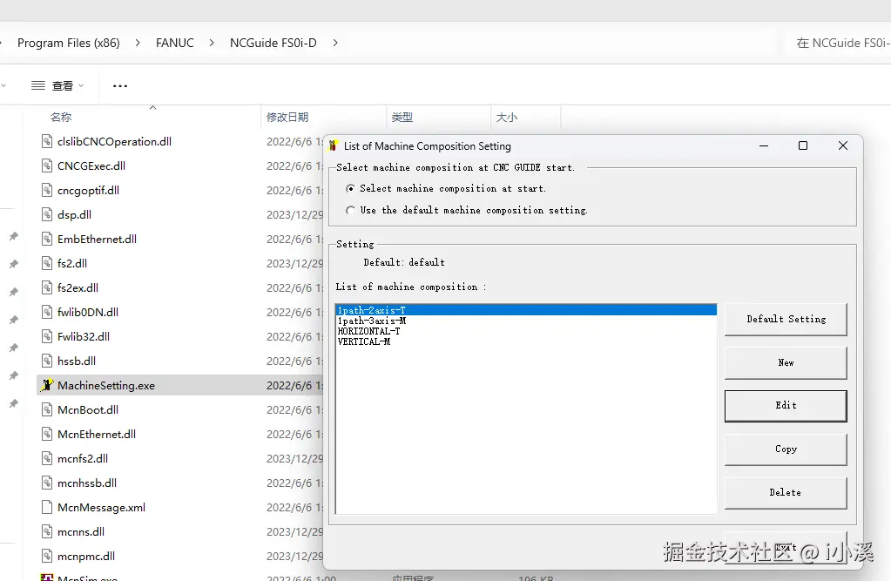Viewport: 891px width, 581px height.
Task: Click the Delete button
Action: coord(786,493)
